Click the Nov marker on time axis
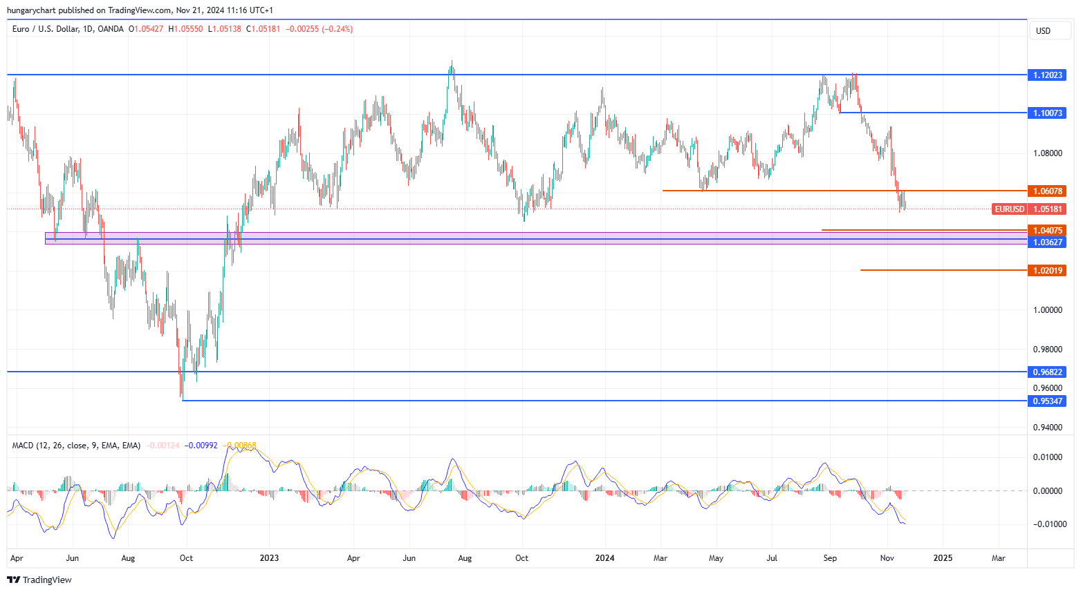 [x=887, y=557]
